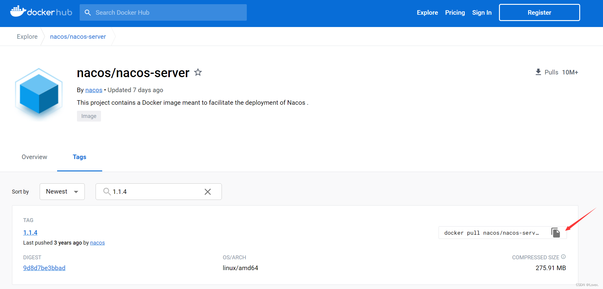Viewport: 603px width, 289px height.
Task: Click the Sort by label
Action: [x=20, y=192]
